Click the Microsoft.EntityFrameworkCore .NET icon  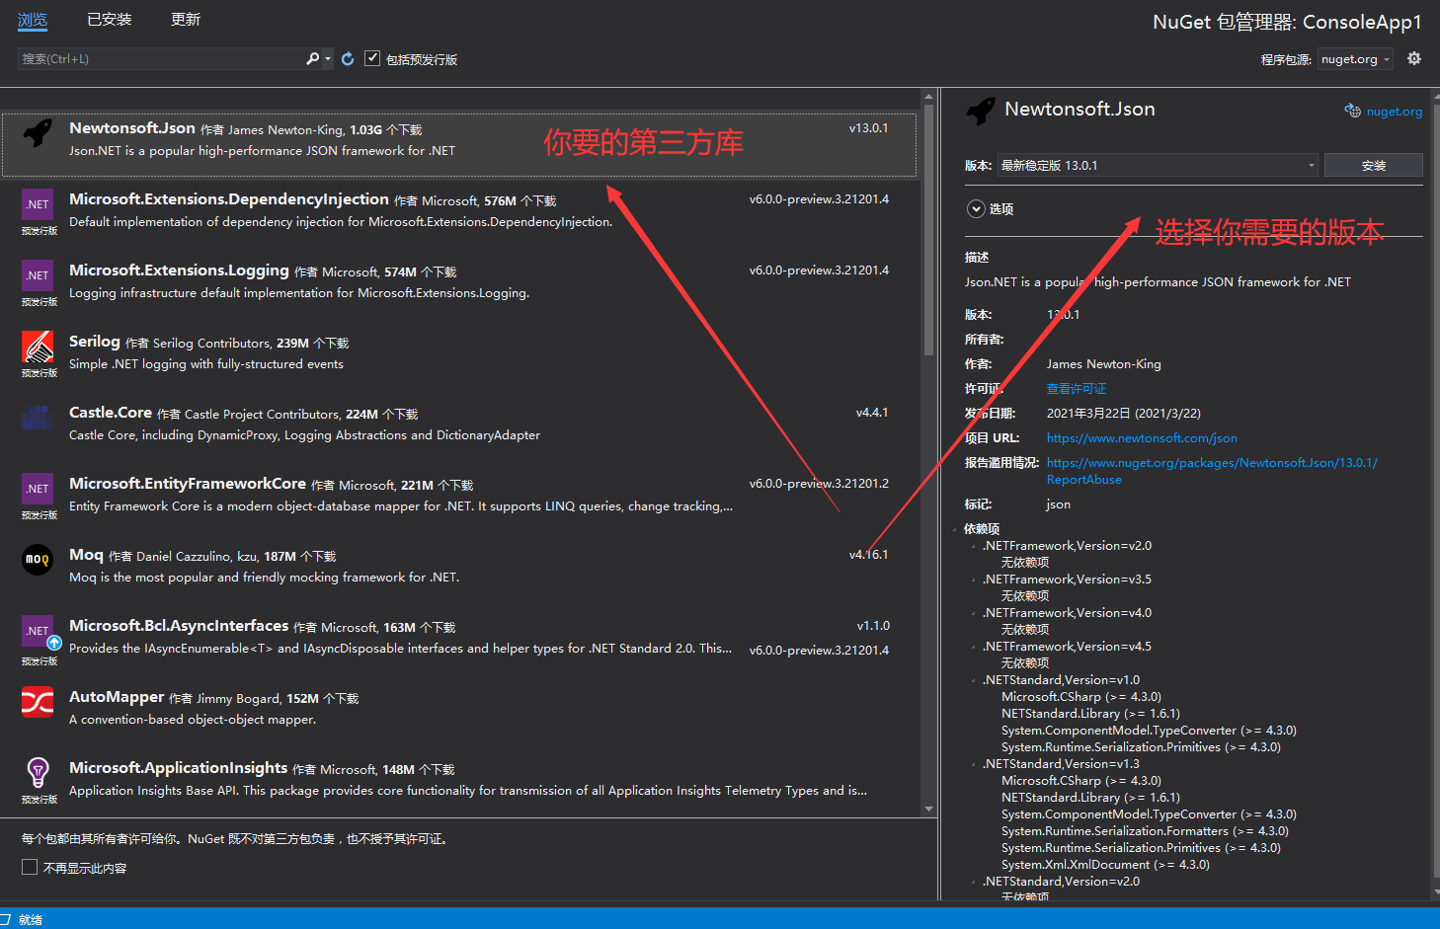(38, 488)
